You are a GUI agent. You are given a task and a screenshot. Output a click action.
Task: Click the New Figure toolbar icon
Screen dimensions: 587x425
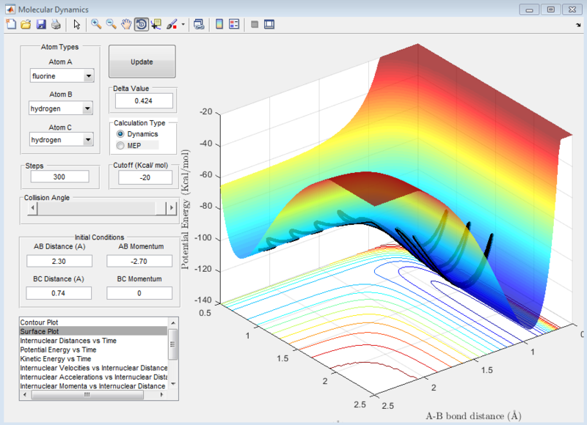[11, 25]
